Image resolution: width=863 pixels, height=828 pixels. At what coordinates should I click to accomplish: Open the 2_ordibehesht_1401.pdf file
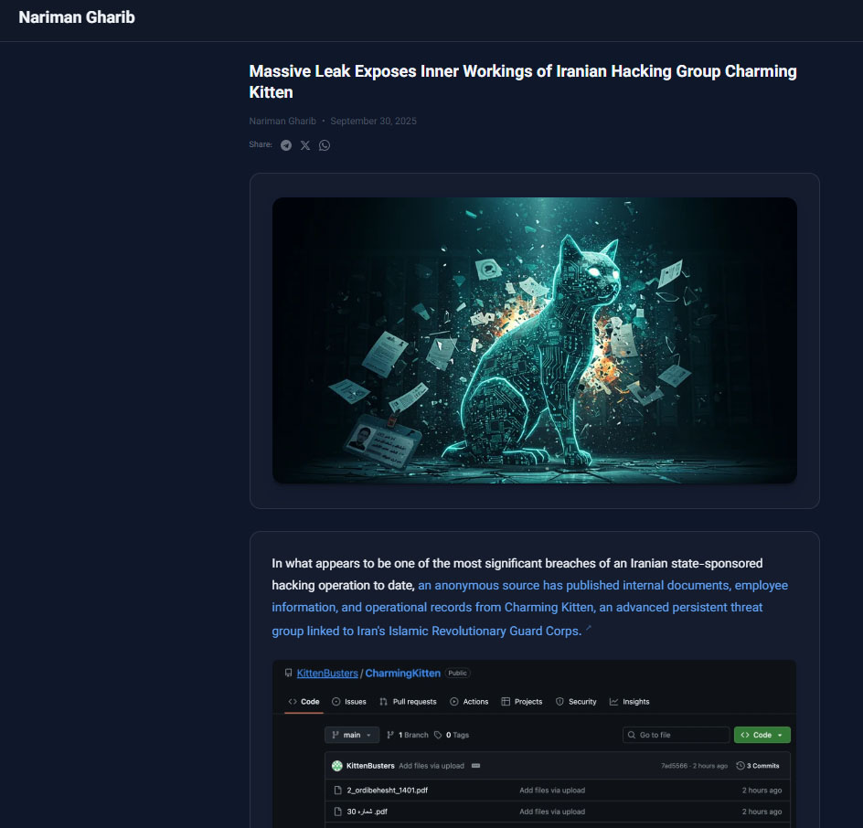pyautogui.click(x=389, y=790)
